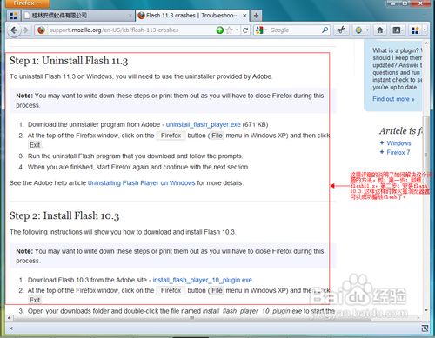
Task: Click the add-on bar icon at bottom right
Action: pyautogui.click(x=425, y=328)
